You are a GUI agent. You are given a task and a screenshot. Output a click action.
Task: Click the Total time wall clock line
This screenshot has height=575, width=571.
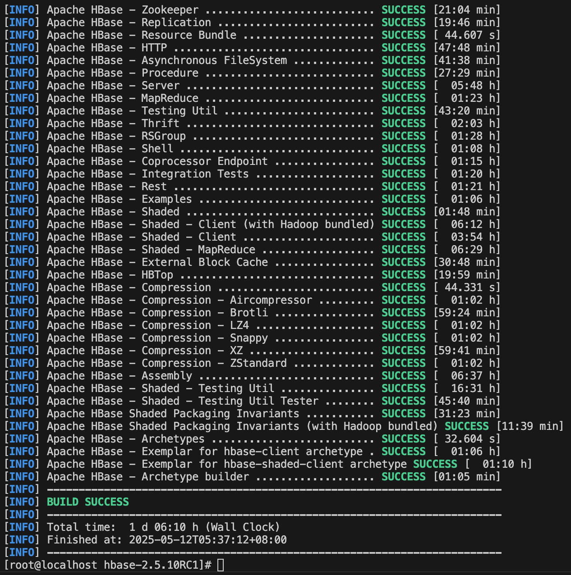(163, 527)
